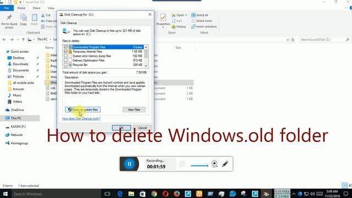
Task: Click the Search Windows taskbar box
Action: [x=56, y=194]
